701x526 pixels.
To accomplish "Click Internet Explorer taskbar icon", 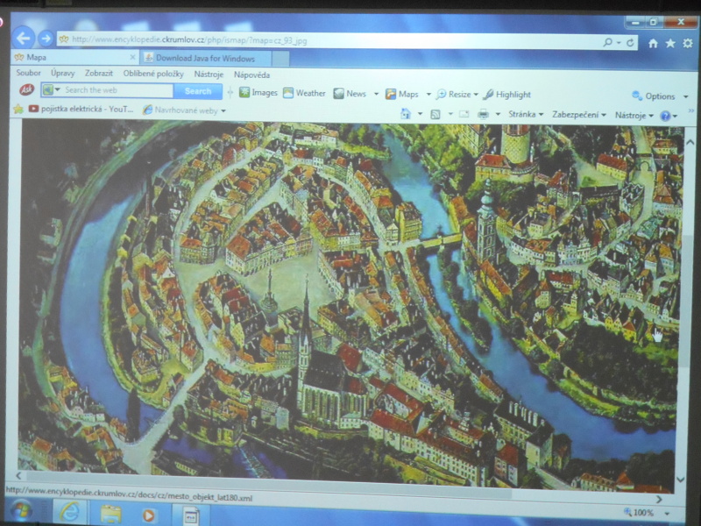I will pyautogui.click(x=70, y=512).
